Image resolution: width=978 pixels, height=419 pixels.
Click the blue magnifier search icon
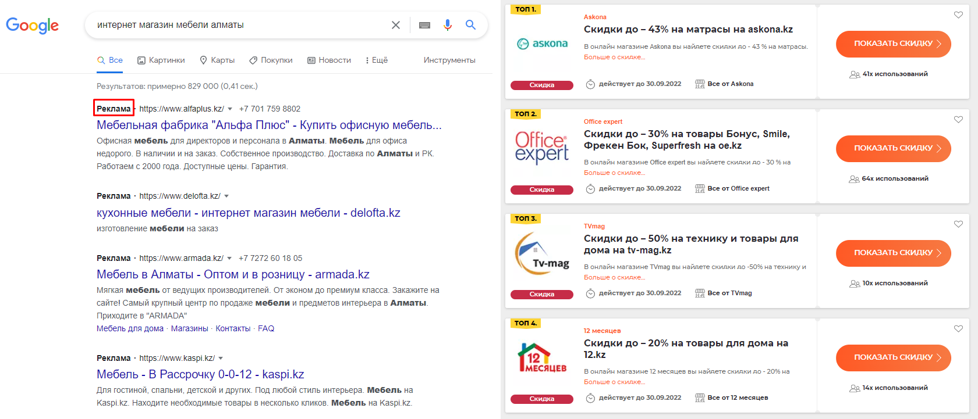click(471, 25)
